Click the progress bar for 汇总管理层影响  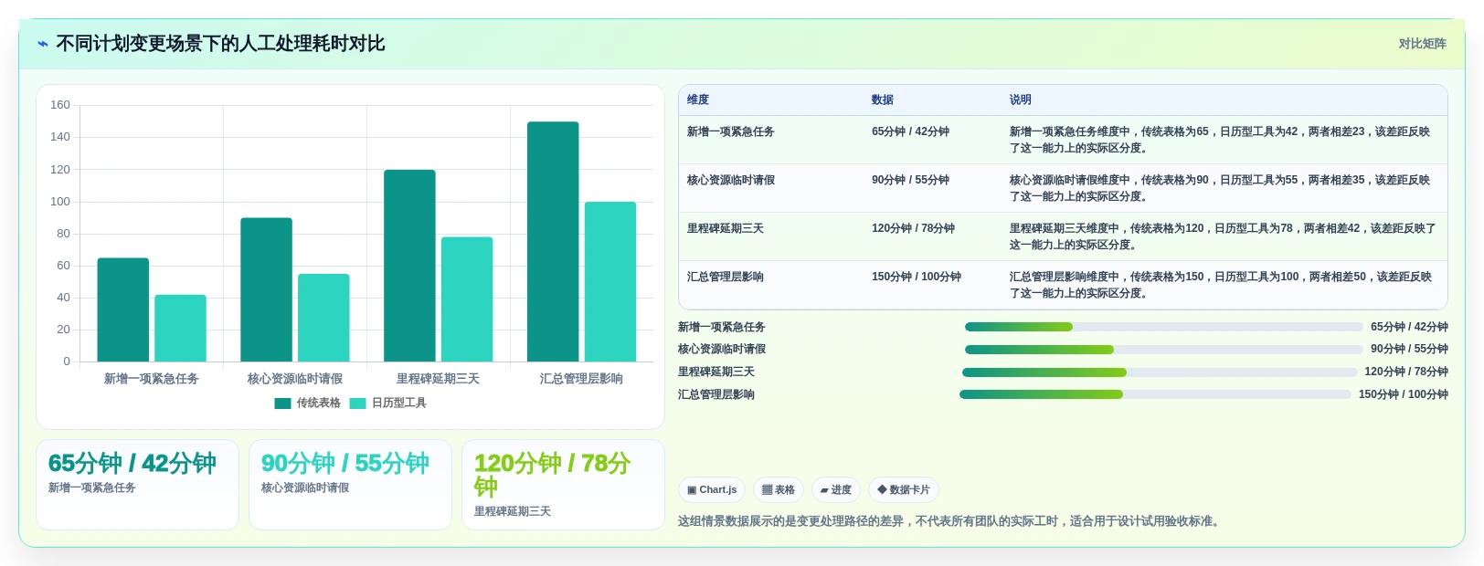1155,394
